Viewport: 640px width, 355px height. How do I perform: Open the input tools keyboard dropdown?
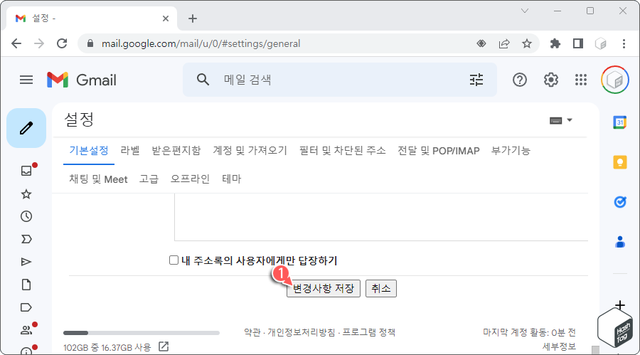(561, 120)
